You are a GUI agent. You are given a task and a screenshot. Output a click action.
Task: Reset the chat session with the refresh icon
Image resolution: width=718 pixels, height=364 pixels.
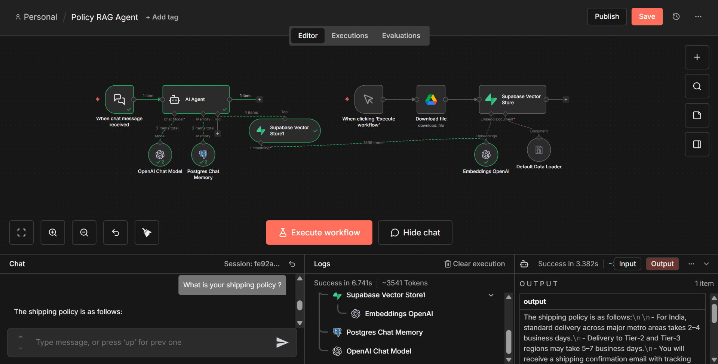pos(292,264)
